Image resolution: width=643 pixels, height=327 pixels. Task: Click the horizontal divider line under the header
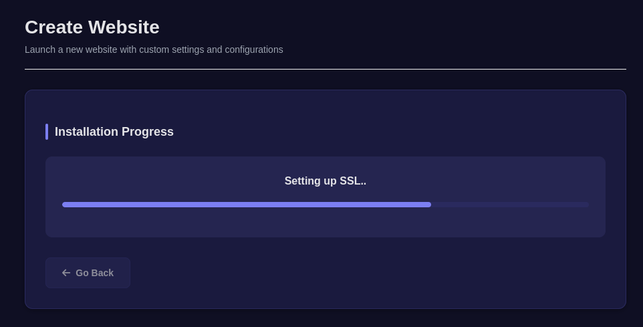pos(326,69)
